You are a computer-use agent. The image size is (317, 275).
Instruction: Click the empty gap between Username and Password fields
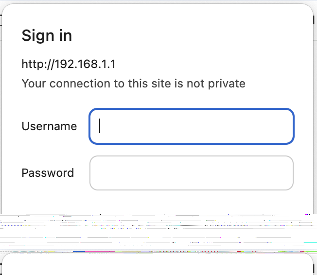[x=192, y=150]
